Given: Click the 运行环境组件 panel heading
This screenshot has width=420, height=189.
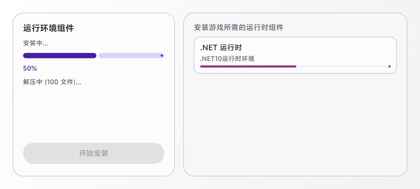Looking at the screenshot, I should [48, 28].
